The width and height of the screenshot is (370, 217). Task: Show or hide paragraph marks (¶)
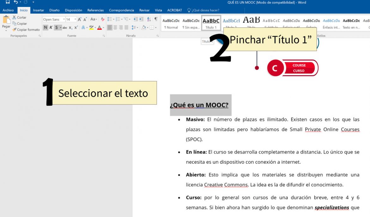tap(156, 19)
